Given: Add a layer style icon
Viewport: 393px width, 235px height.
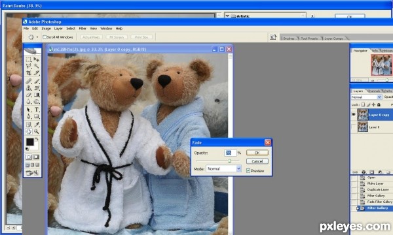Looking at the screenshot, I should point(364,172).
